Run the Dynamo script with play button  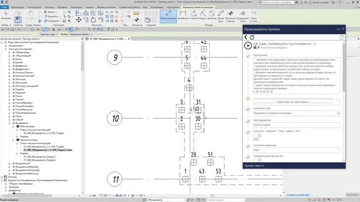(x=248, y=45)
